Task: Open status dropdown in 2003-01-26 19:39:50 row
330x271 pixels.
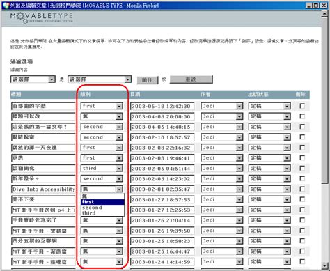Action: click(x=269, y=231)
